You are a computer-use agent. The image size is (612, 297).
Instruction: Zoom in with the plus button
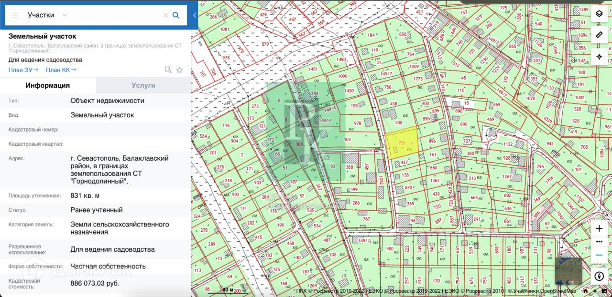coord(599,228)
